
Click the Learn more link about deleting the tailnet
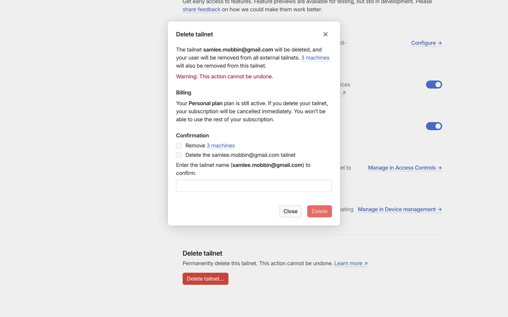pos(348,263)
